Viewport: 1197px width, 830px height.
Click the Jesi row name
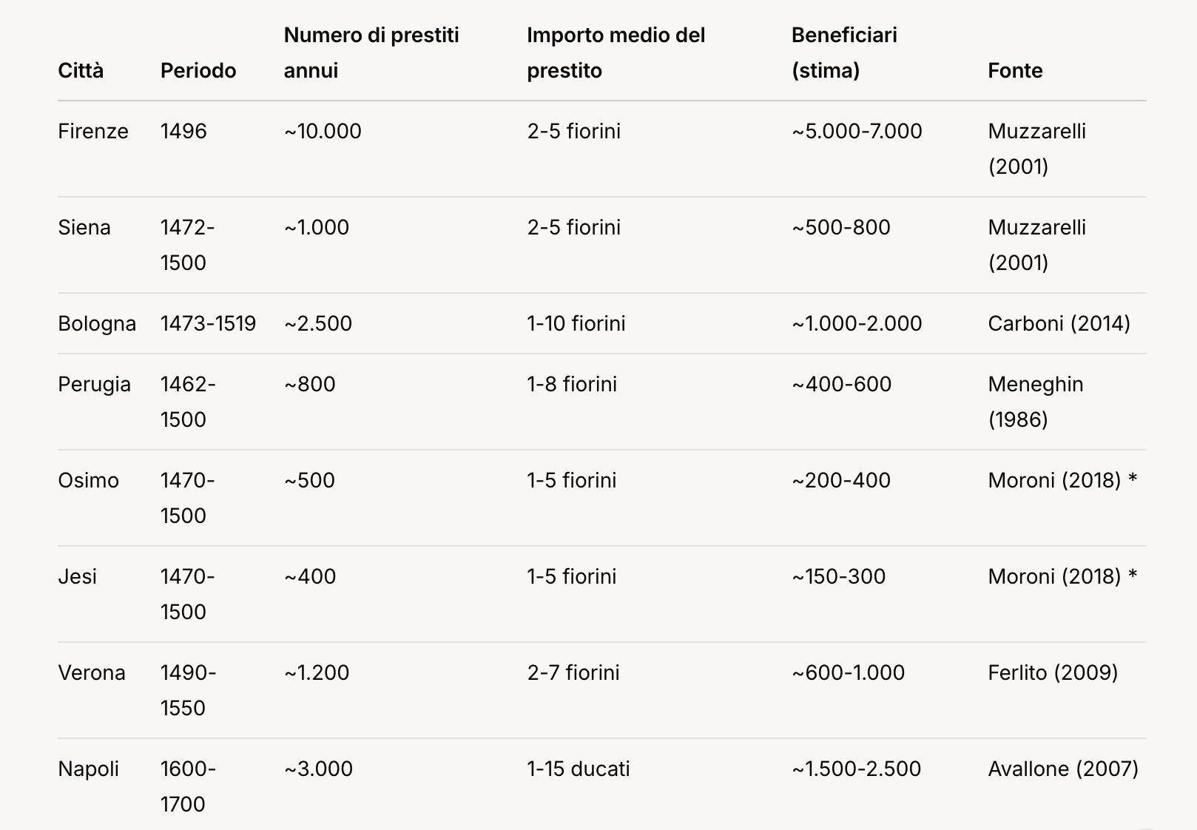(x=78, y=577)
